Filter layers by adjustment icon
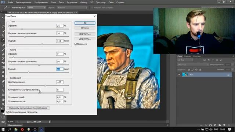The image size is (235, 132). pyautogui.click(x=209, y=60)
